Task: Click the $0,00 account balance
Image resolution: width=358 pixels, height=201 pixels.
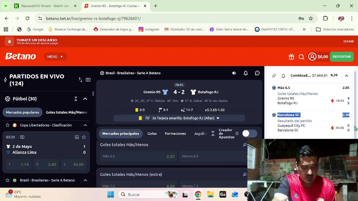Action: [323, 57]
